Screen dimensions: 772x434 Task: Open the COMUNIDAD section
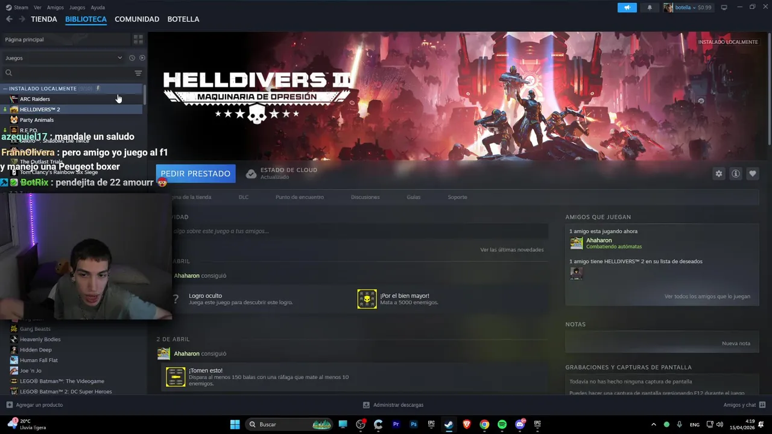point(137,19)
